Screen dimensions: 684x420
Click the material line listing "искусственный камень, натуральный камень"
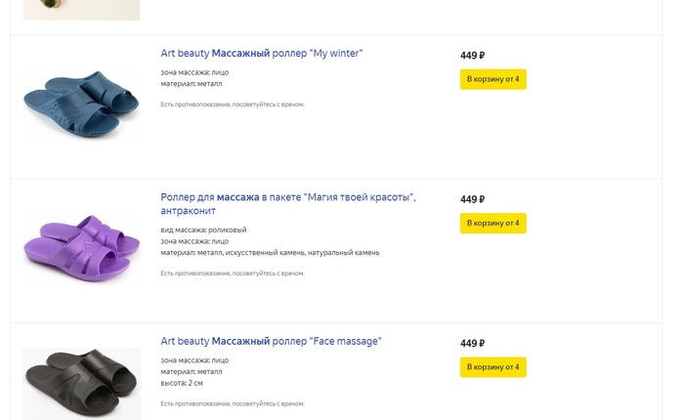pos(270,253)
